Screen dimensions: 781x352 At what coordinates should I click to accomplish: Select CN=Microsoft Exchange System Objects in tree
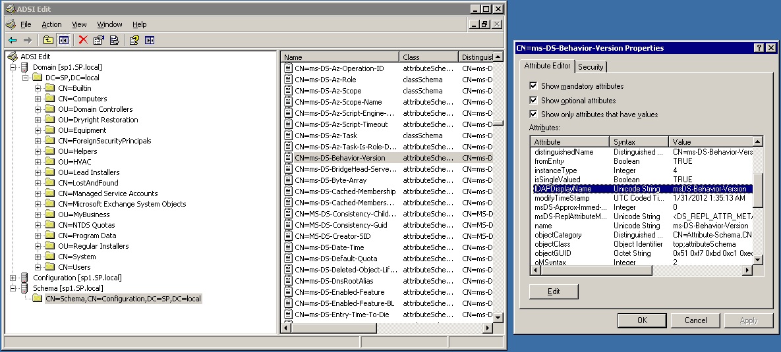[x=121, y=205]
